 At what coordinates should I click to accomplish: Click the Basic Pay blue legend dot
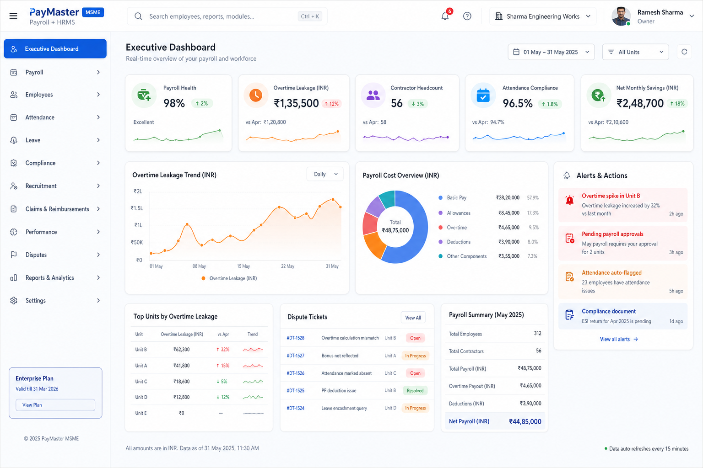click(440, 198)
